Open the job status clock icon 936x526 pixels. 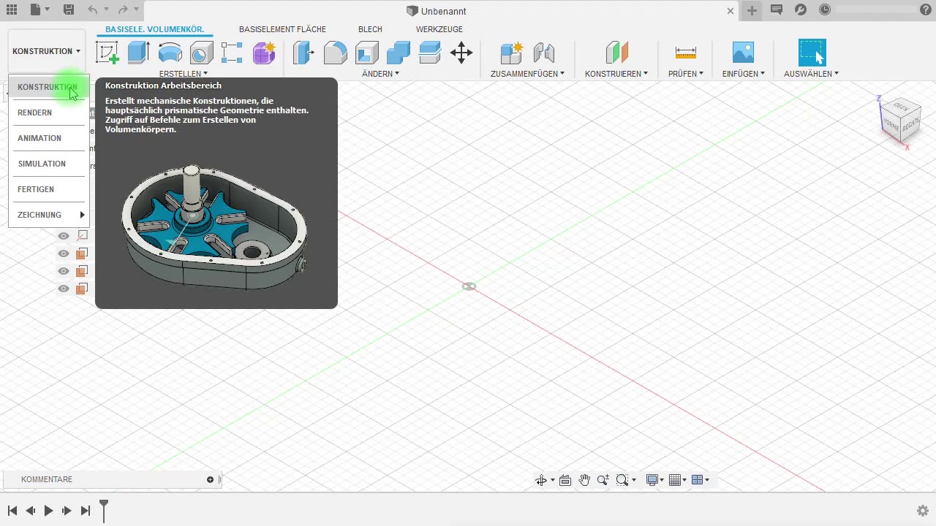point(825,9)
